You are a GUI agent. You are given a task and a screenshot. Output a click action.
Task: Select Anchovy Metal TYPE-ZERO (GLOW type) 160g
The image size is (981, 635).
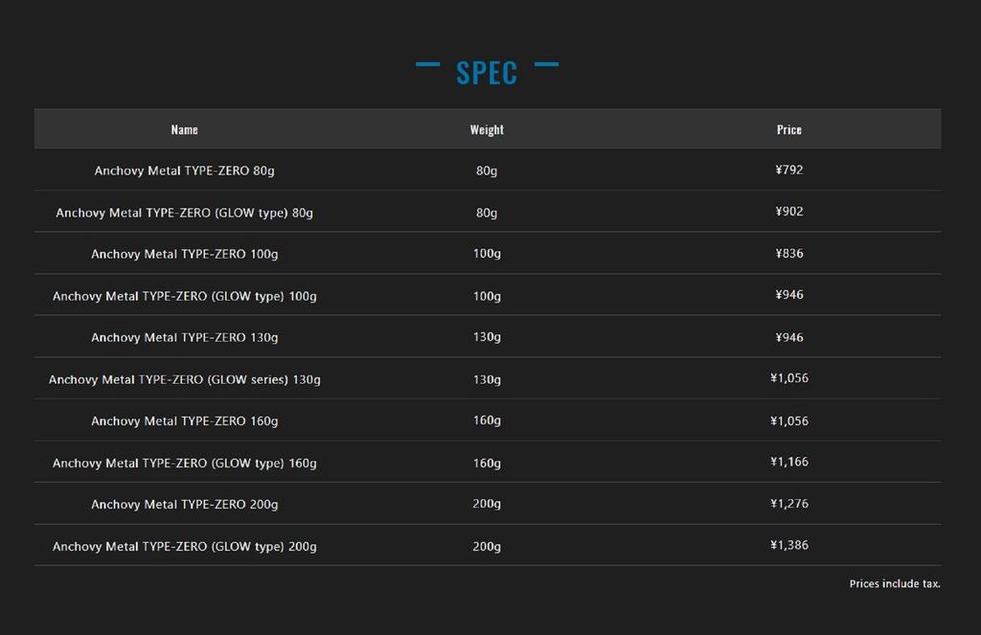(184, 463)
